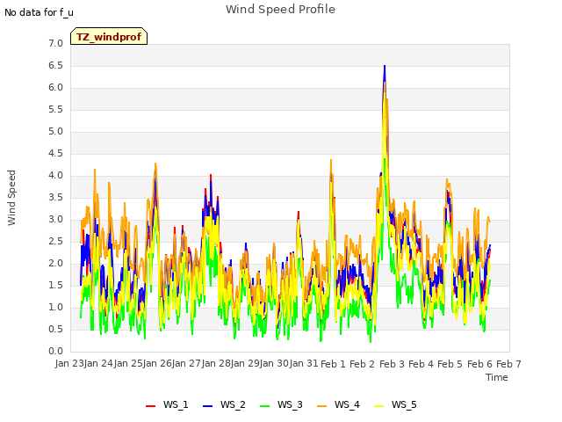Click the Feb 2 x-axis date label
The image size is (562, 422).
363,364
